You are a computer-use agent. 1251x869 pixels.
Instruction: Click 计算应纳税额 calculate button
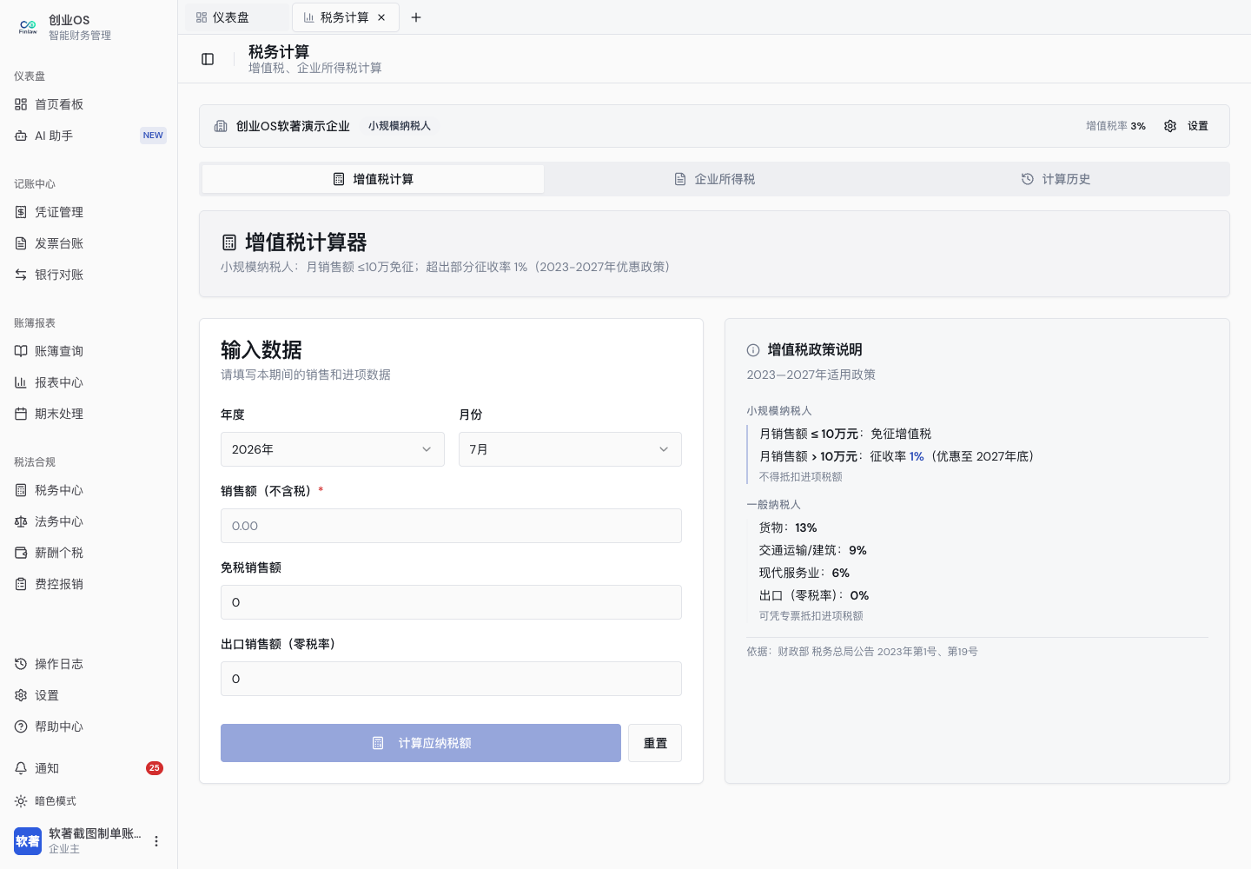pos(420,743)
